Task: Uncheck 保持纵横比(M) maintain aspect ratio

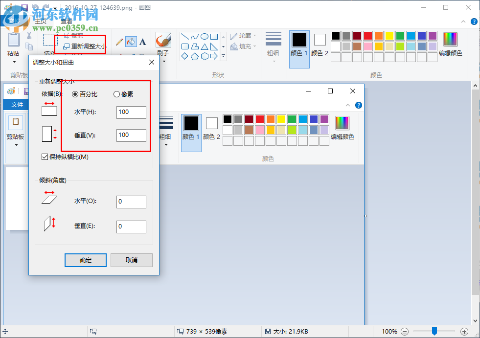Action: 46,157
